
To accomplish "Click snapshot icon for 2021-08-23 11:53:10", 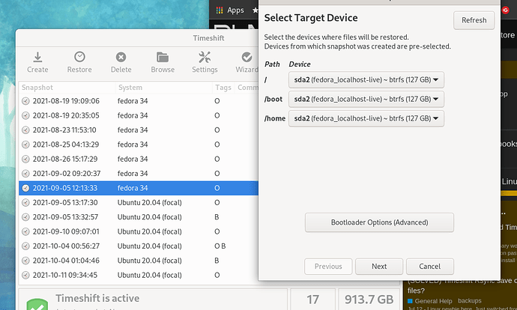I will [x=25, y=130].
